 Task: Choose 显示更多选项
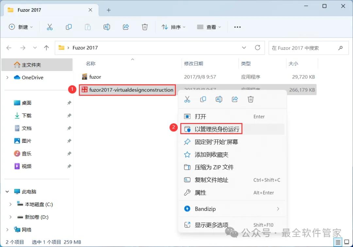tap(232, 225)
